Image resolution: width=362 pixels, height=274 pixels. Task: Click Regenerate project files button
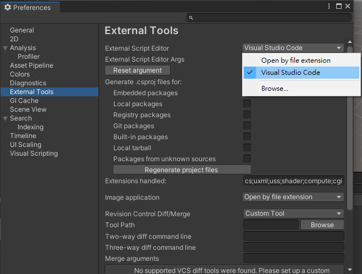(x=182, y=169)
